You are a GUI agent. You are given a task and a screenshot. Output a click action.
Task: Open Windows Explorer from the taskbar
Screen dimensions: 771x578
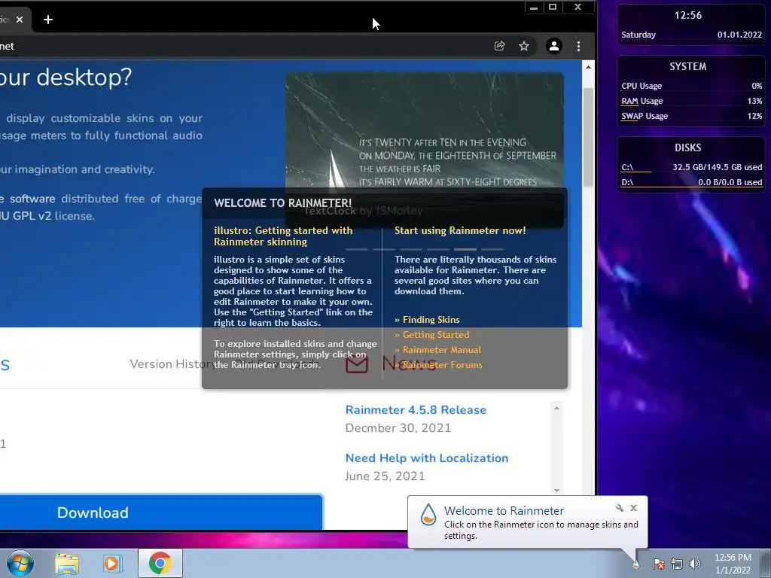67,564
